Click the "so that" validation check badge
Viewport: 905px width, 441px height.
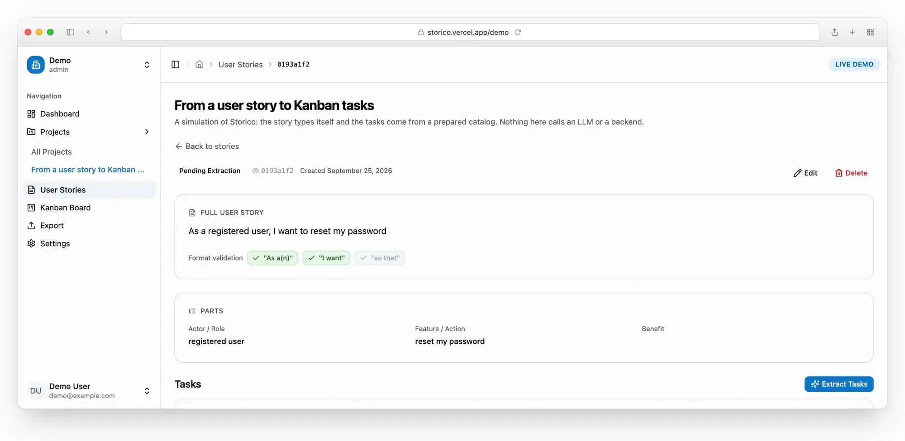380,258
